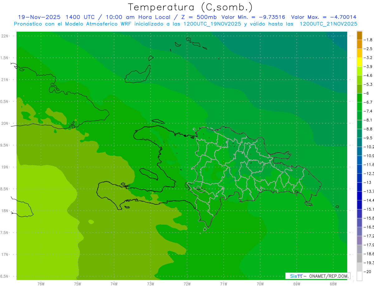Viewport: 374px width, 288px height.
Task: Click the '-8.8' legend value
Action: click(x=368, y=129)
